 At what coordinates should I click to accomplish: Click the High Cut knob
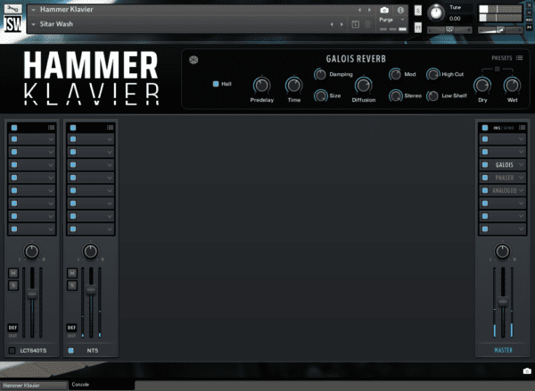[433, 74]
